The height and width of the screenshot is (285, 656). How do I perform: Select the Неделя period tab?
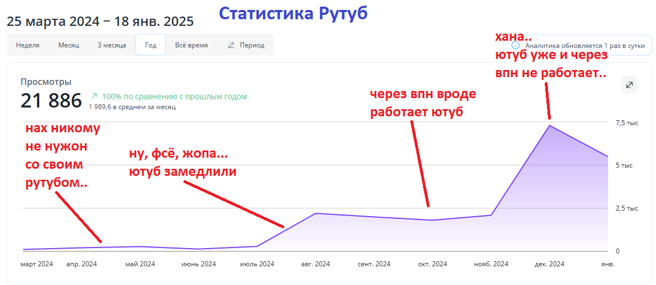click(x=28, y=45)
